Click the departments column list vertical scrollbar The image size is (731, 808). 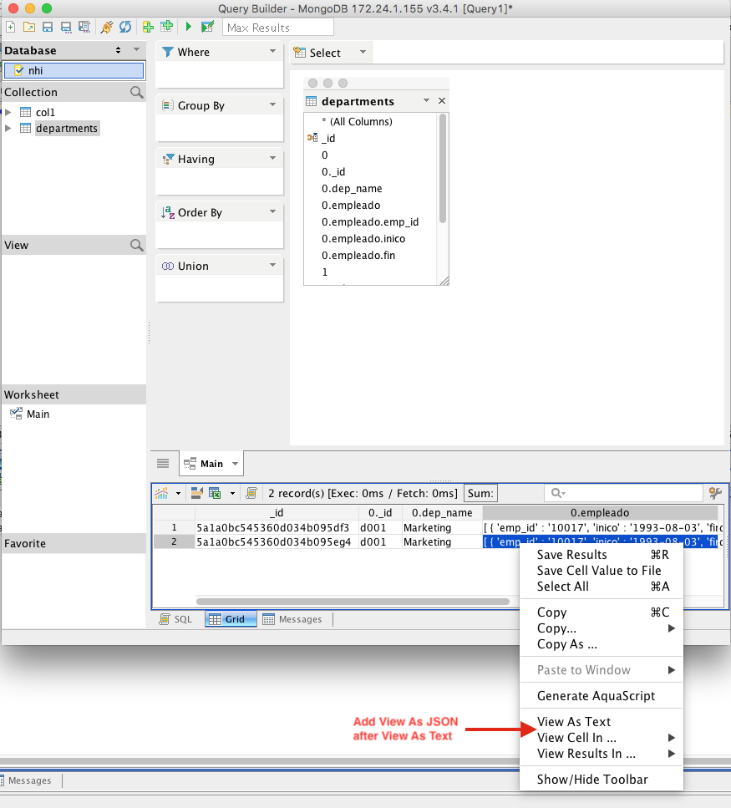[x=443, y=169]
